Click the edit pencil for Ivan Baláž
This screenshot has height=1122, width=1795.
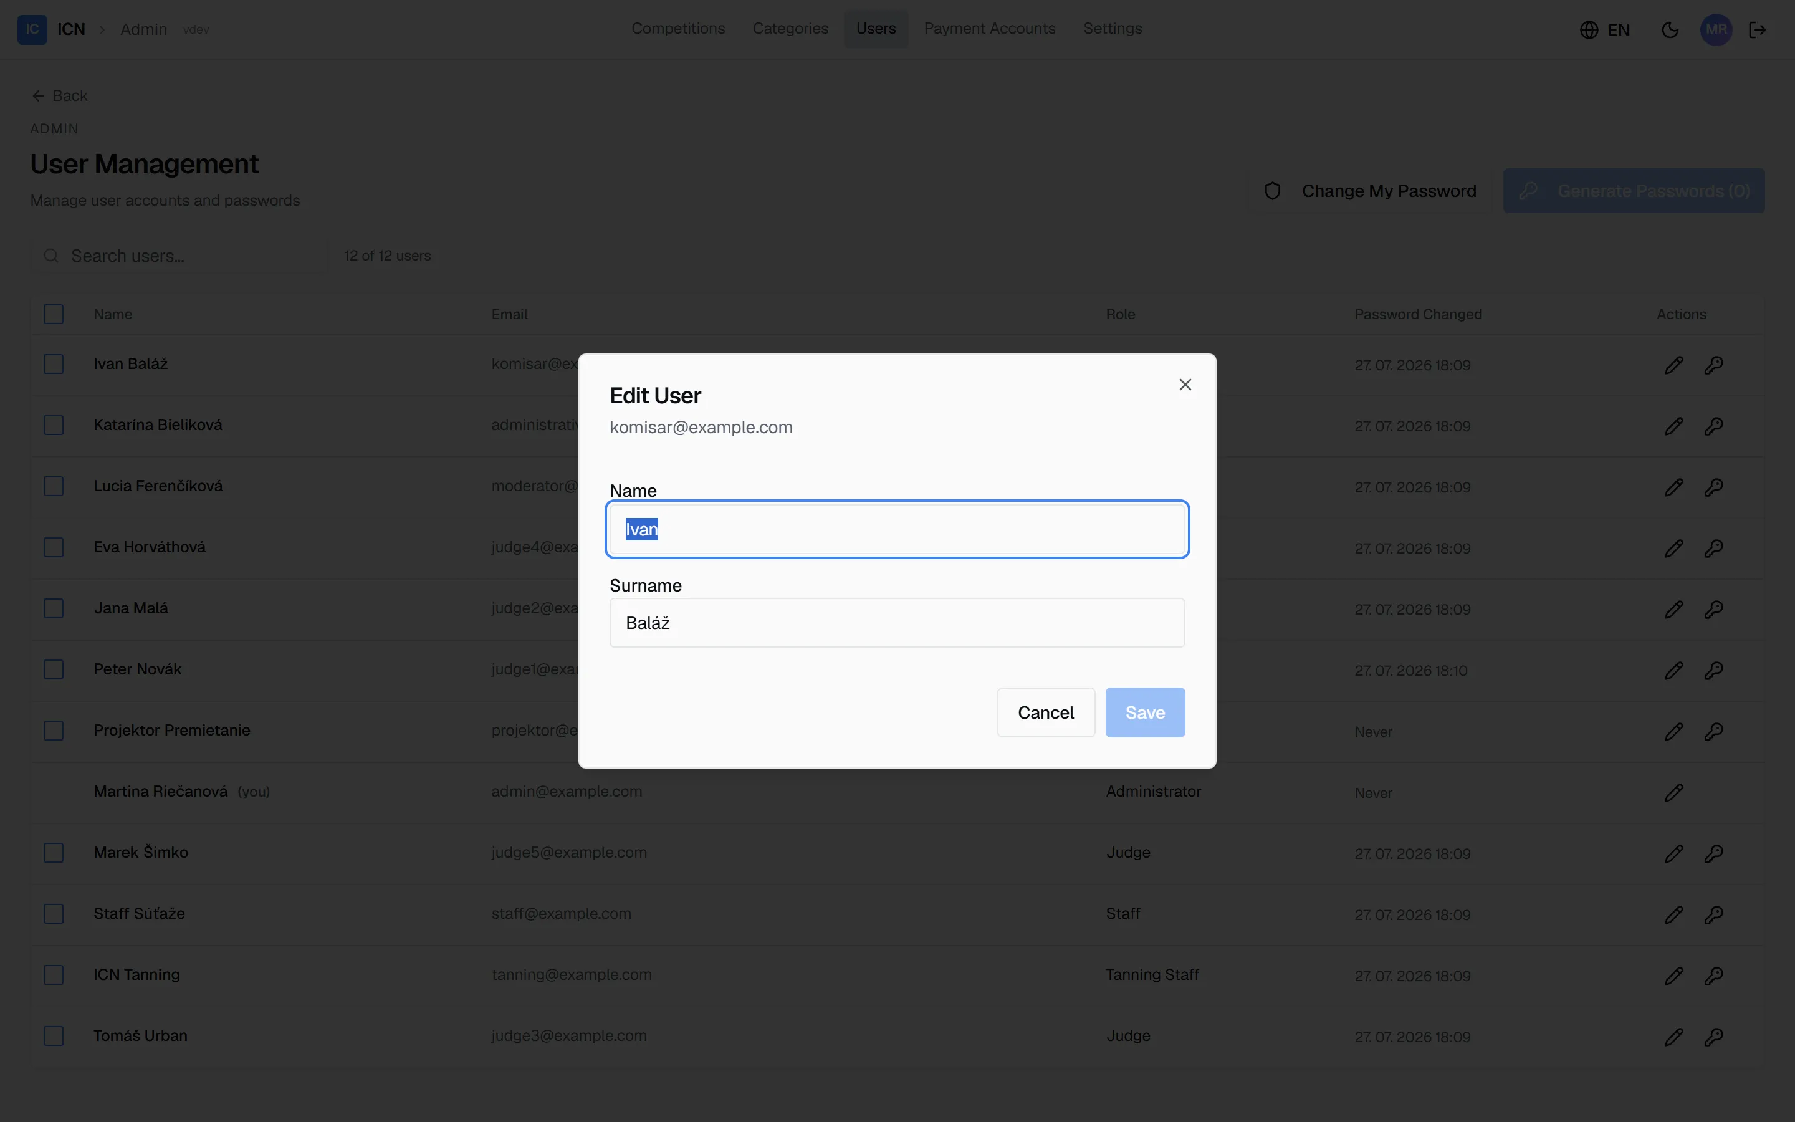pyautogui.click(x=1673, y=365)
